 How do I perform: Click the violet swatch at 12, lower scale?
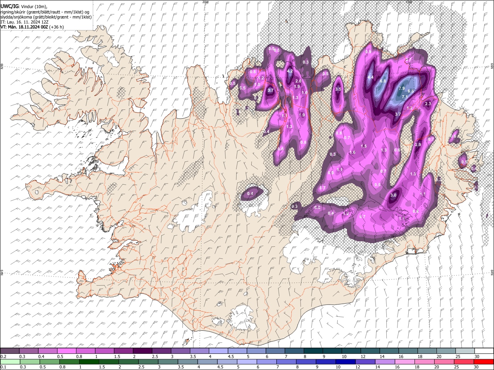click(x=365, y=362)
